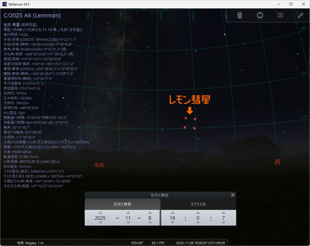310x246 pixels.
Task: Click the year field showing 2025
Action: point(100,218)
